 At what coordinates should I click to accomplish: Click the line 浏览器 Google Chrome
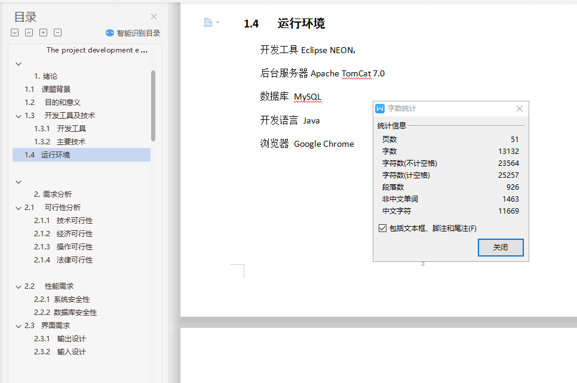click(307, 144)
